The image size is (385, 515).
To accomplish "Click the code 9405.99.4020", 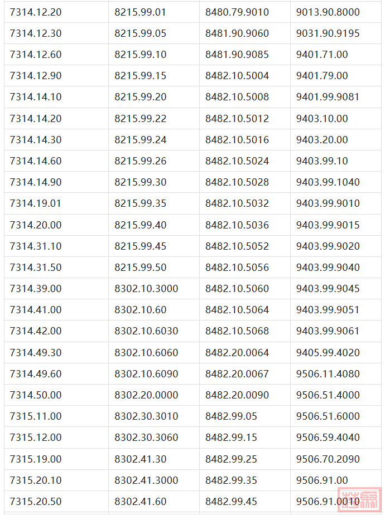I will click(x=328, y=353).
